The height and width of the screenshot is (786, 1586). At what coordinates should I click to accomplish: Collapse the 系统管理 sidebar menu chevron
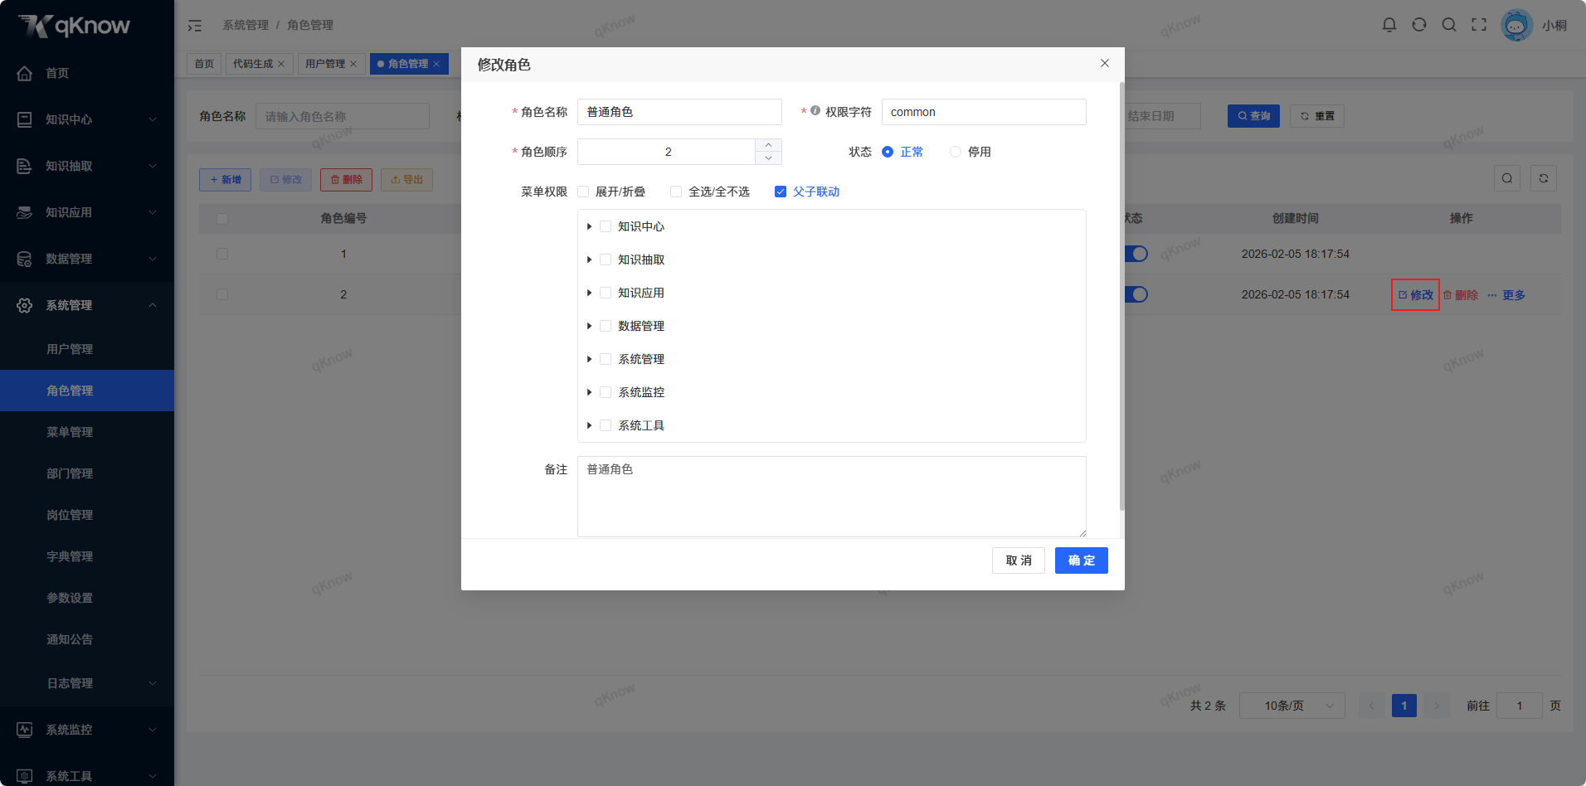(x=153, y=305)
